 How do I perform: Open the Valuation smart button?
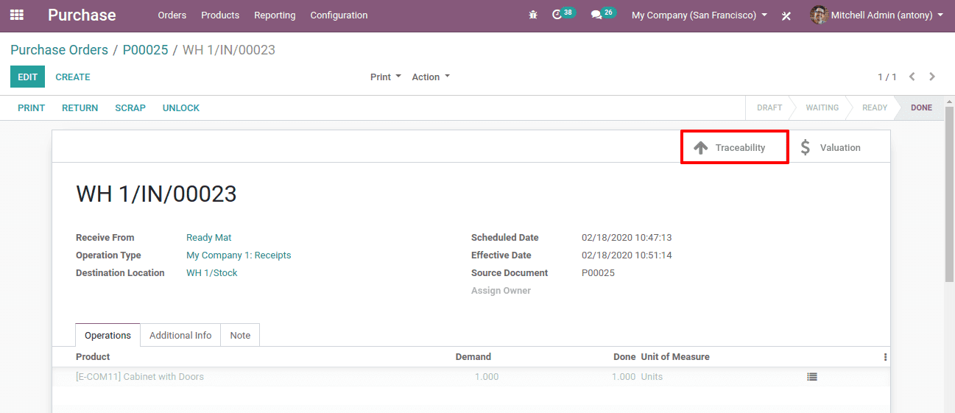point(839,147)
